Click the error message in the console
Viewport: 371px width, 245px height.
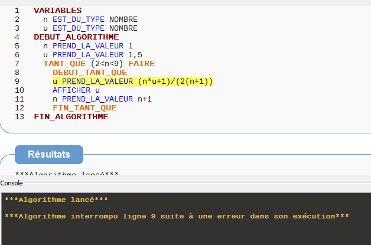point(177,216)
